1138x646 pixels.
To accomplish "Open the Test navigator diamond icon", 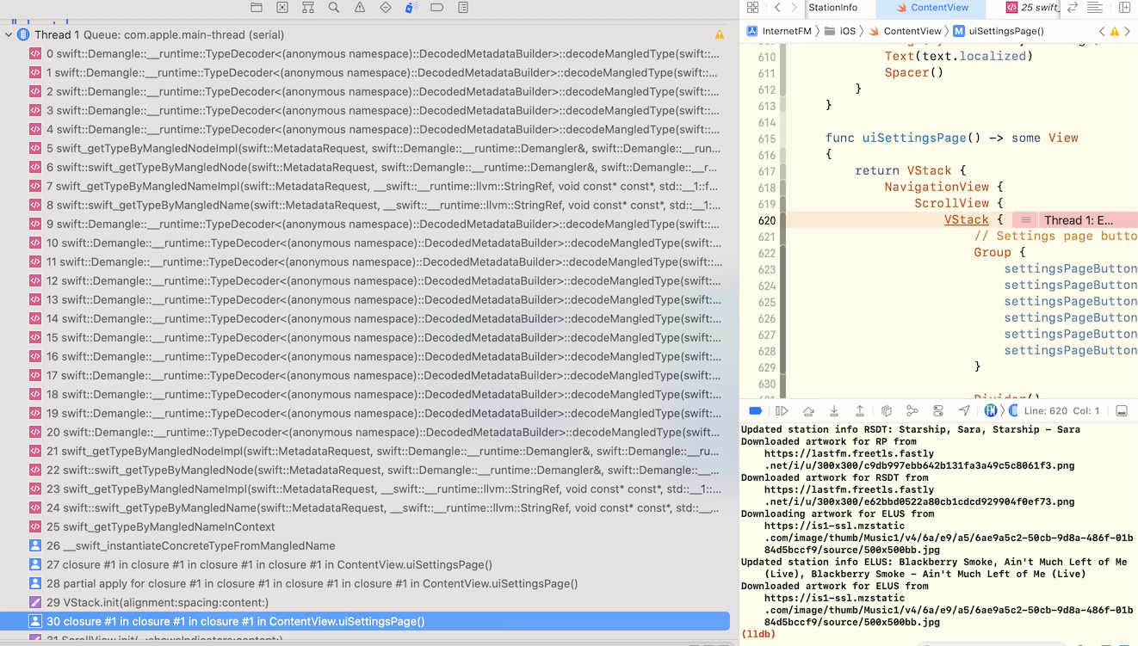I will [x=386, y=8].
